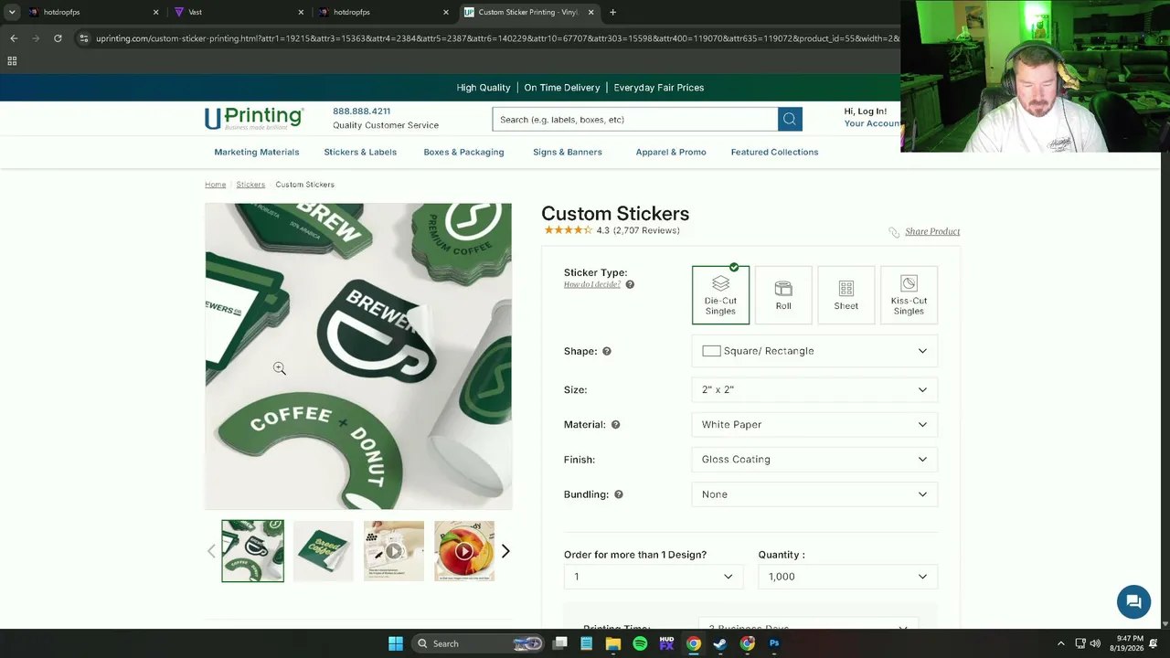Open the Shape help question mark

click(x=607, y=351)
